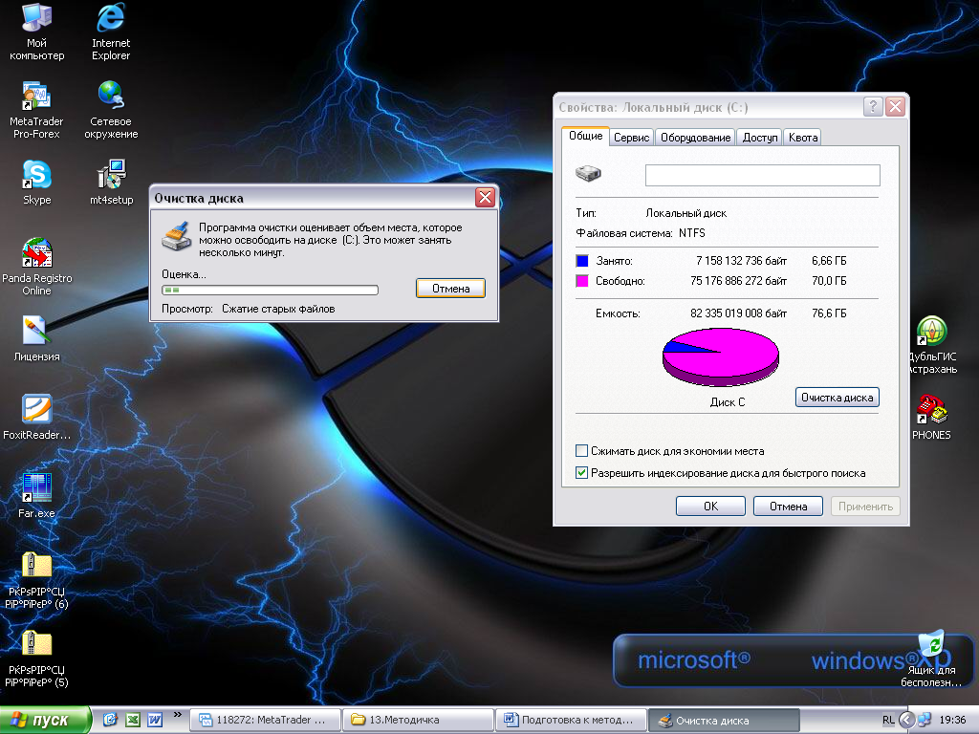Screen dimensions: 979x734
Task: Click the Диск C label under the chart
Action: [x=728, y=402]
